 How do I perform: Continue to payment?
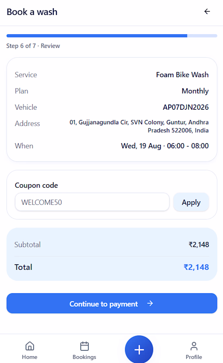pyautogui.click(x=112, y=303)
